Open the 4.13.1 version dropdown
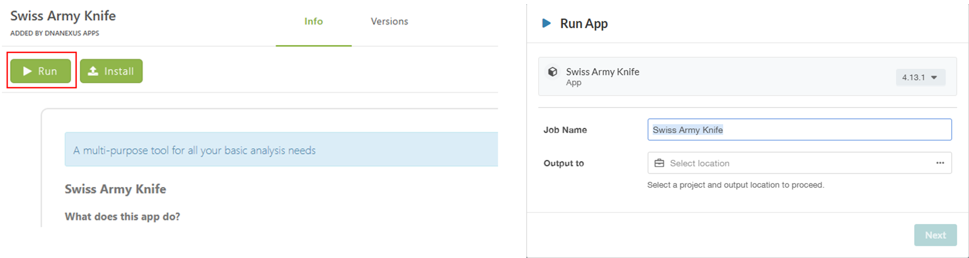This screenshot has height=258, width=969. pyautogui.click(x=920, y=77)
